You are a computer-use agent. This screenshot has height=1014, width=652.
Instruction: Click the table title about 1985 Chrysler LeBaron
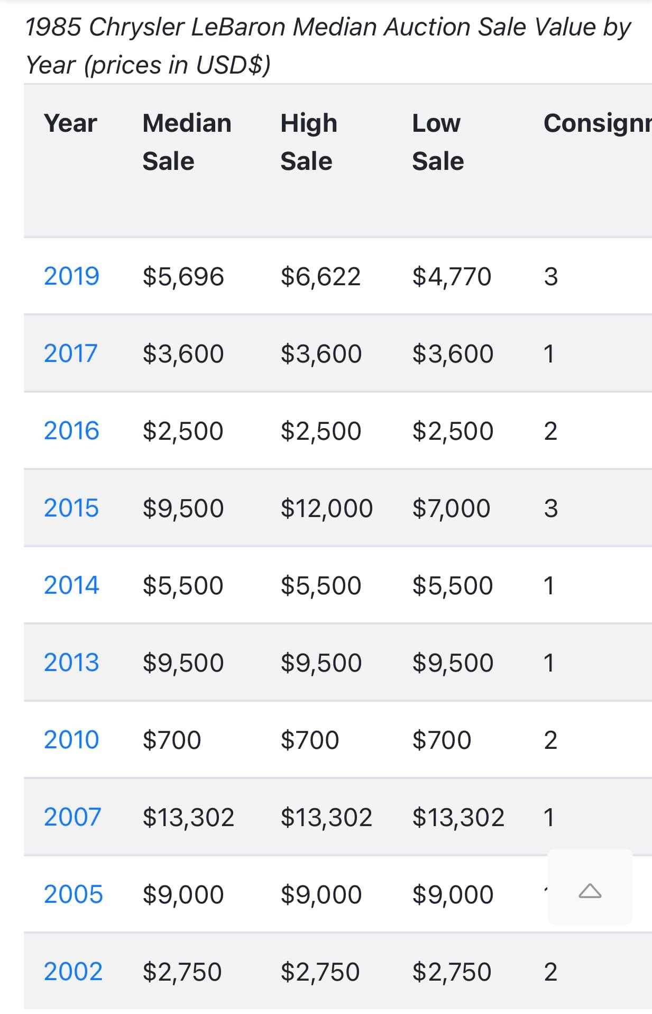[x=328, y=46]
